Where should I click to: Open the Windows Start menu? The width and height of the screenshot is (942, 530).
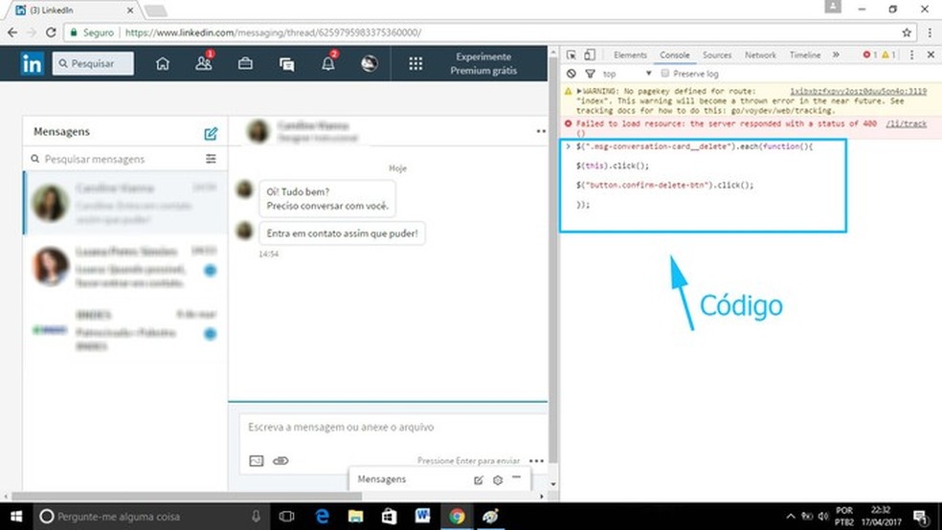click(16, 517)
